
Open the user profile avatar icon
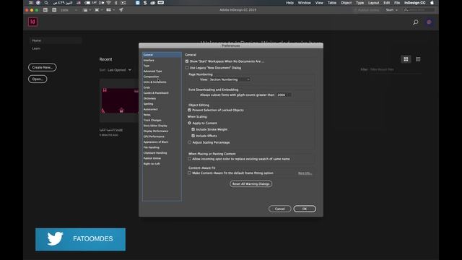point(430,22)
